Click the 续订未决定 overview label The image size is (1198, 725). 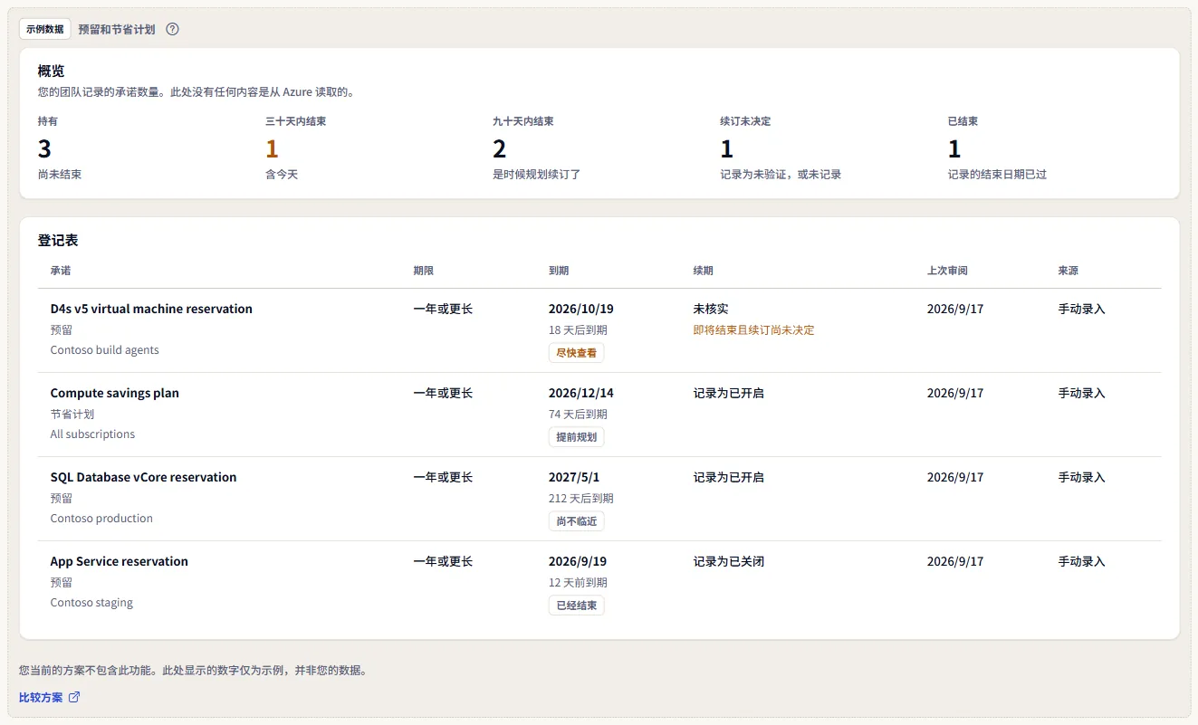pyautogui.click(x=745, y=121)
